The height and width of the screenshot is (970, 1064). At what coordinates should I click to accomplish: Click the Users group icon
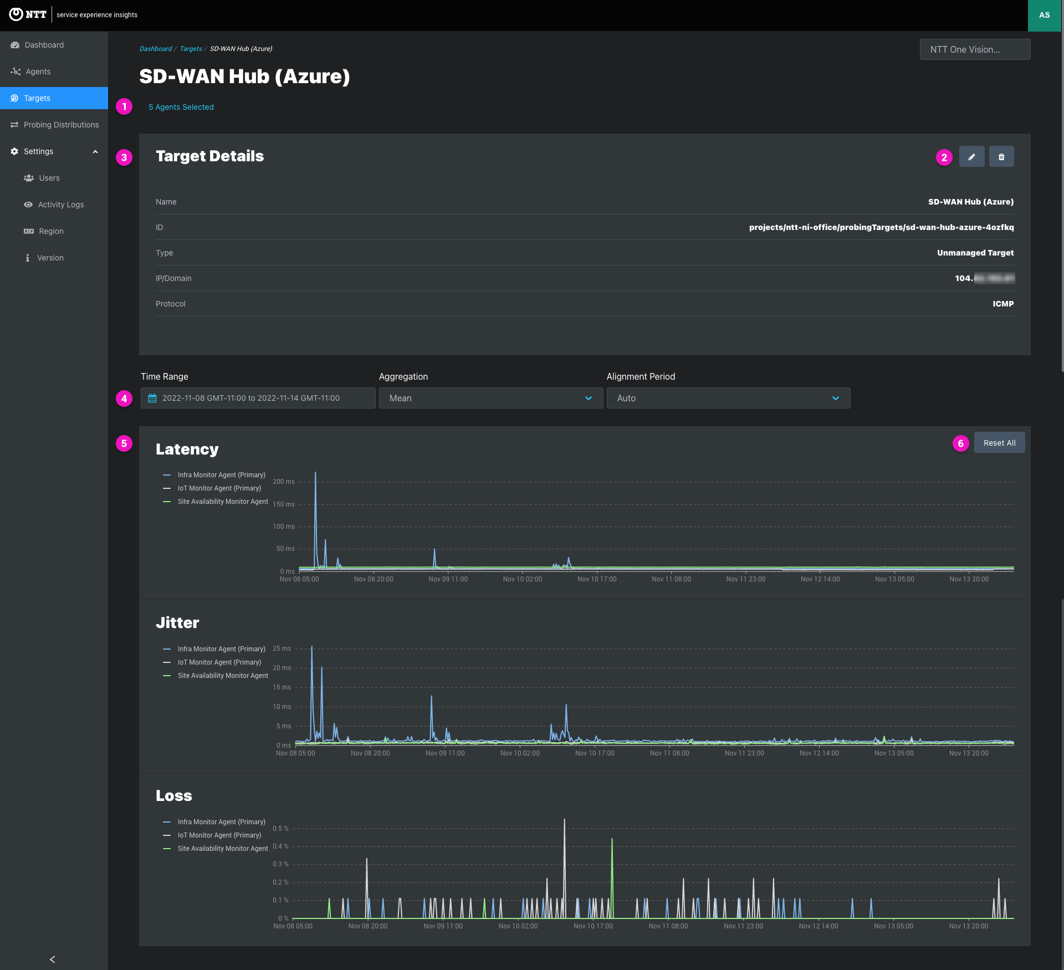29,178
